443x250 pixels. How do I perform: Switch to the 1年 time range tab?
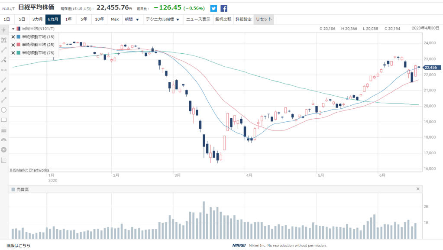68,19
